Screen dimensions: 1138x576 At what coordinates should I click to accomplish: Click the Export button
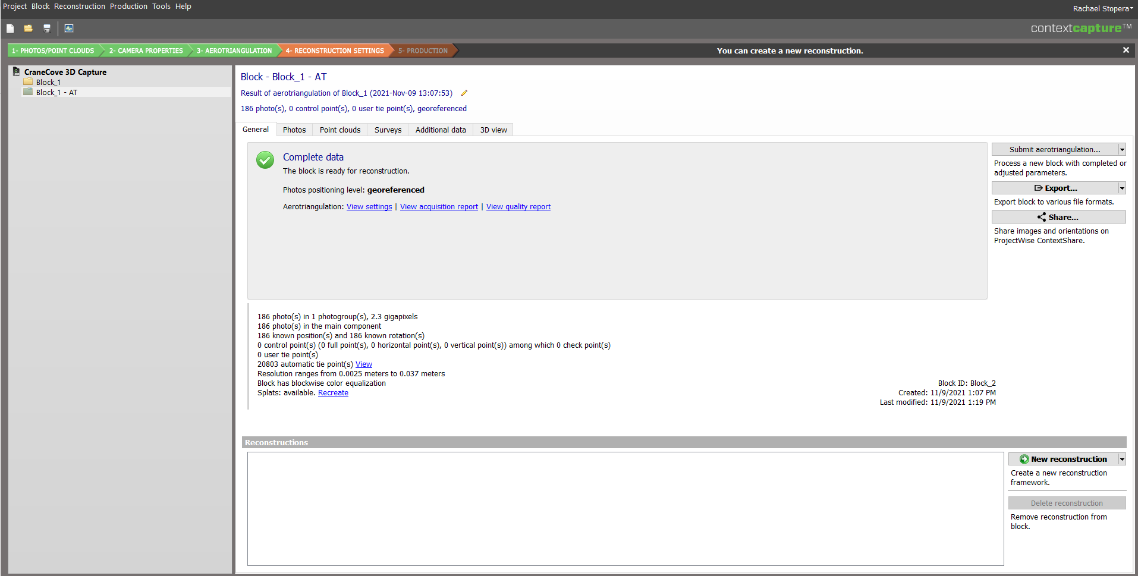click(x=1055, y=188)
